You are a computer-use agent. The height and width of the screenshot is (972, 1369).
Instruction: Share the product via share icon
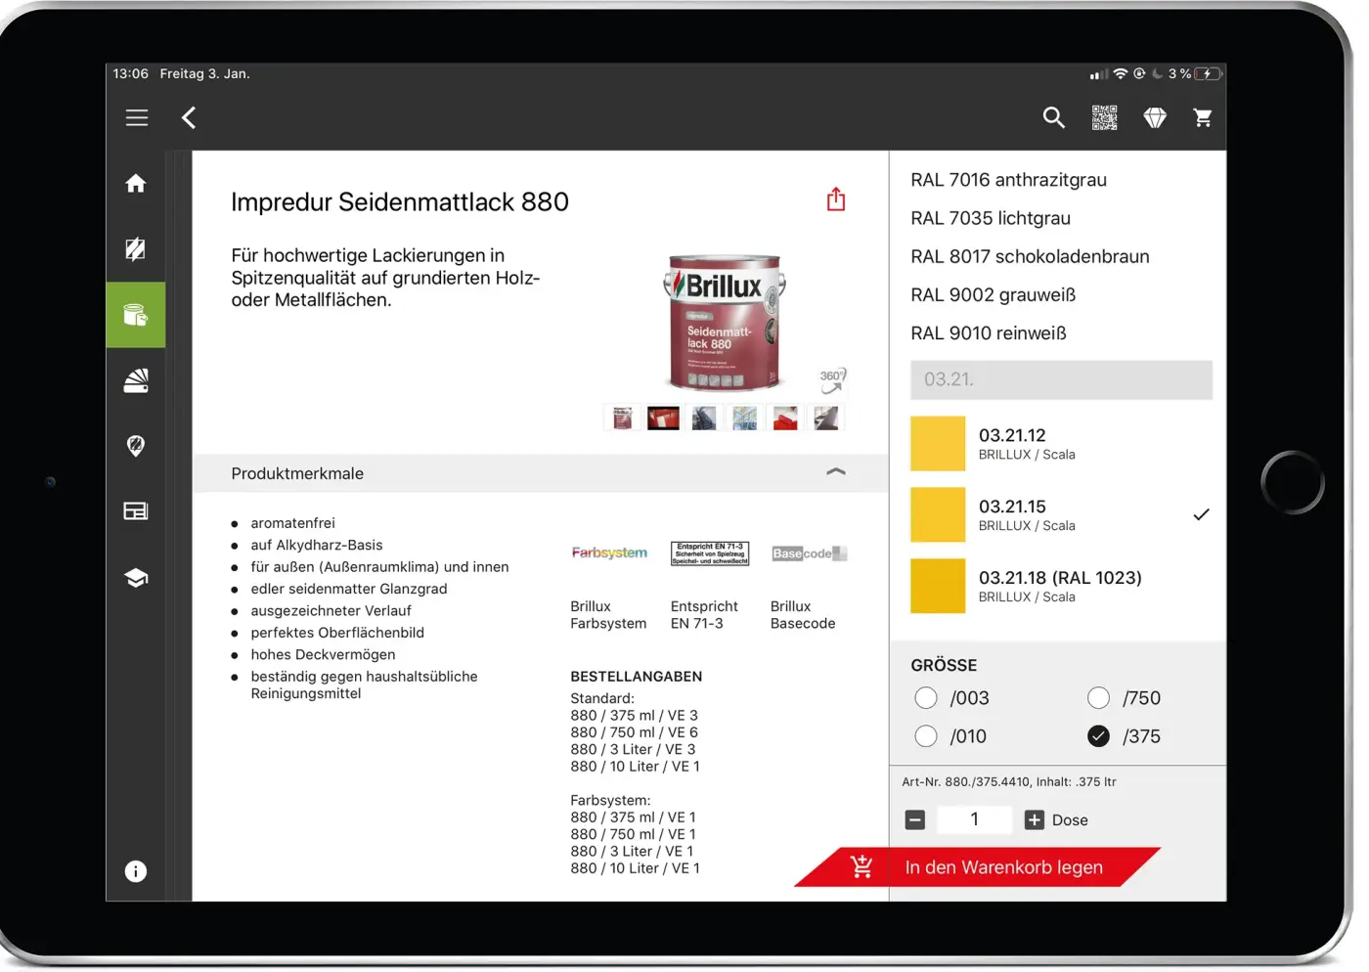[x=836, y=199]
